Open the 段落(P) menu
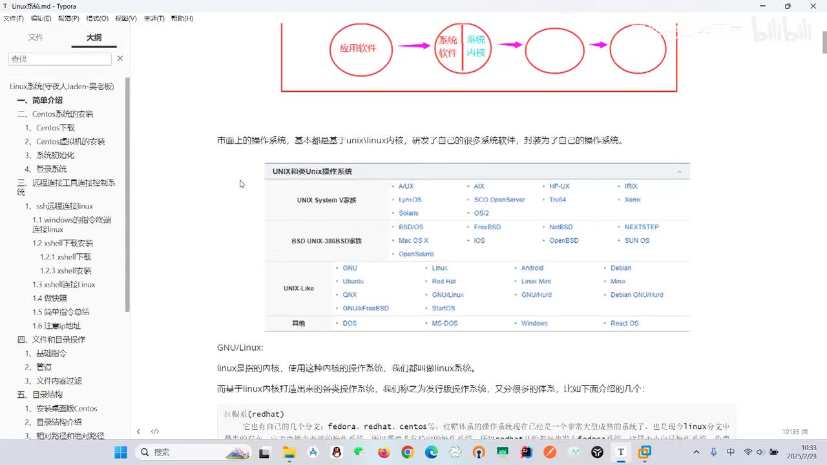This screenshot has width=827, height=465. coord(68,19)
